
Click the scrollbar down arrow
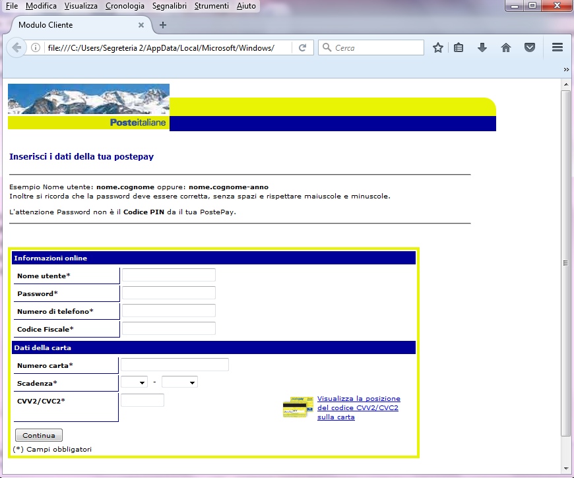566,469
